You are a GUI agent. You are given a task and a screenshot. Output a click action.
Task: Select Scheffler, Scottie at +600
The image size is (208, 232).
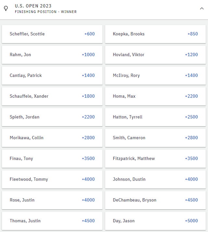52,34
